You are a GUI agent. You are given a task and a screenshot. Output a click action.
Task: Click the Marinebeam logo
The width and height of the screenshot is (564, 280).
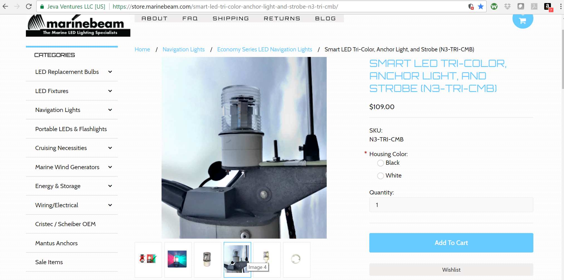pos(78,26)
